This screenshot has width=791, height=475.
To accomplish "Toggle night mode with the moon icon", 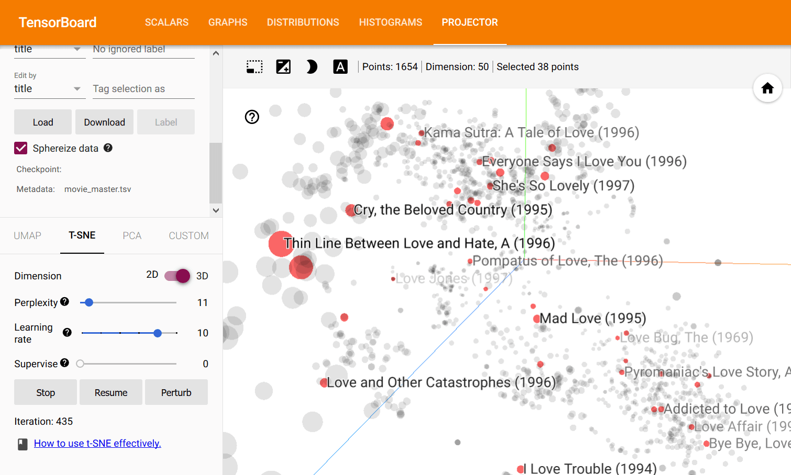I will 311,67.
